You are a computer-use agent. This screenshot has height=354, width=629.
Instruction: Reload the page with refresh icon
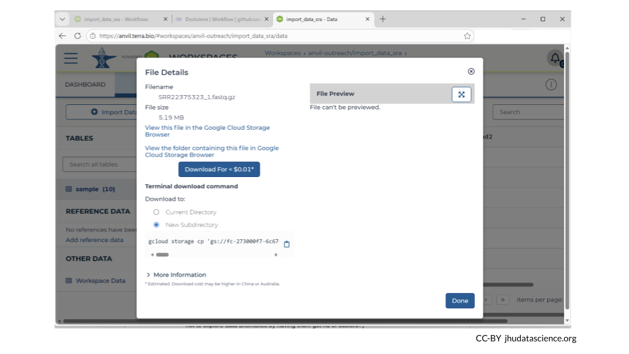77,35
